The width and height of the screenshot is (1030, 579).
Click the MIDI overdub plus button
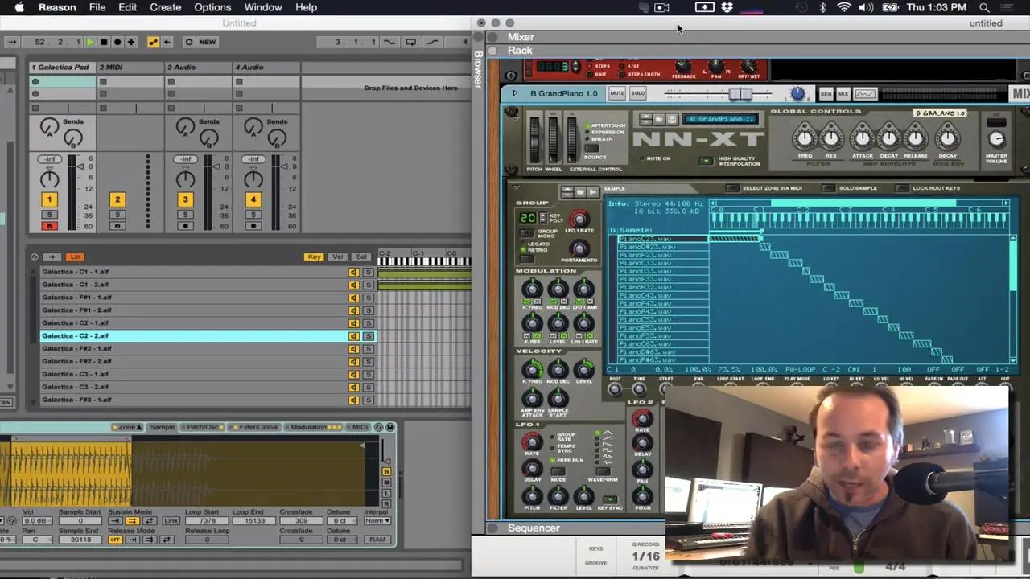tap(131, 42)
